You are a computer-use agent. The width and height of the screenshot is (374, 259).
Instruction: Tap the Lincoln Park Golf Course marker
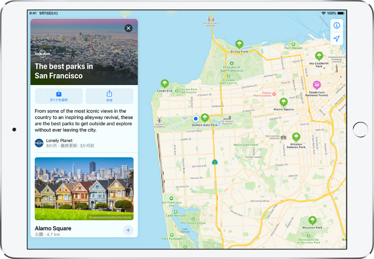(x=177, y=91)
